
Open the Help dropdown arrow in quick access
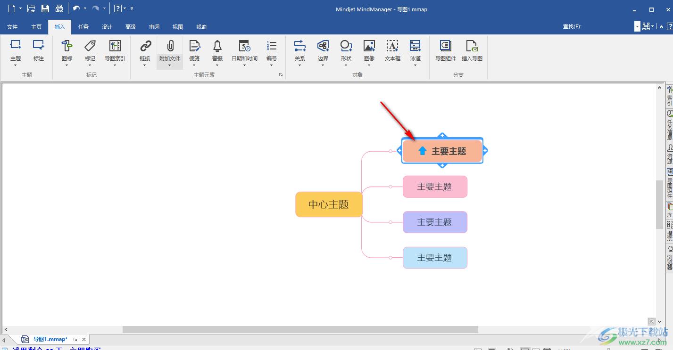(x=125, y=8)
